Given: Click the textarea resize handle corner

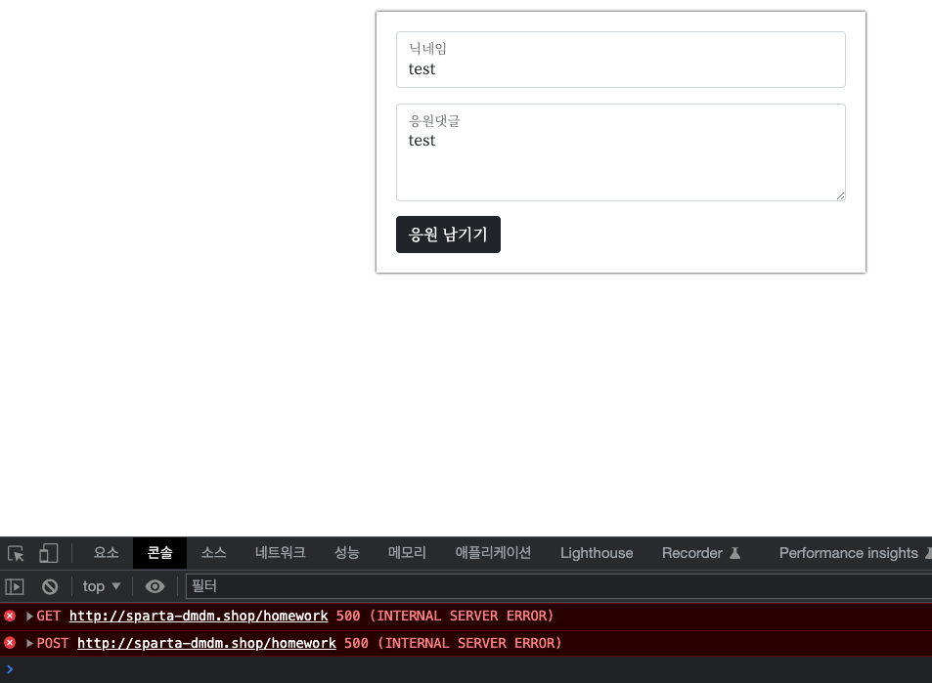Looking at the screenshot, I should [x=840, y=196].
